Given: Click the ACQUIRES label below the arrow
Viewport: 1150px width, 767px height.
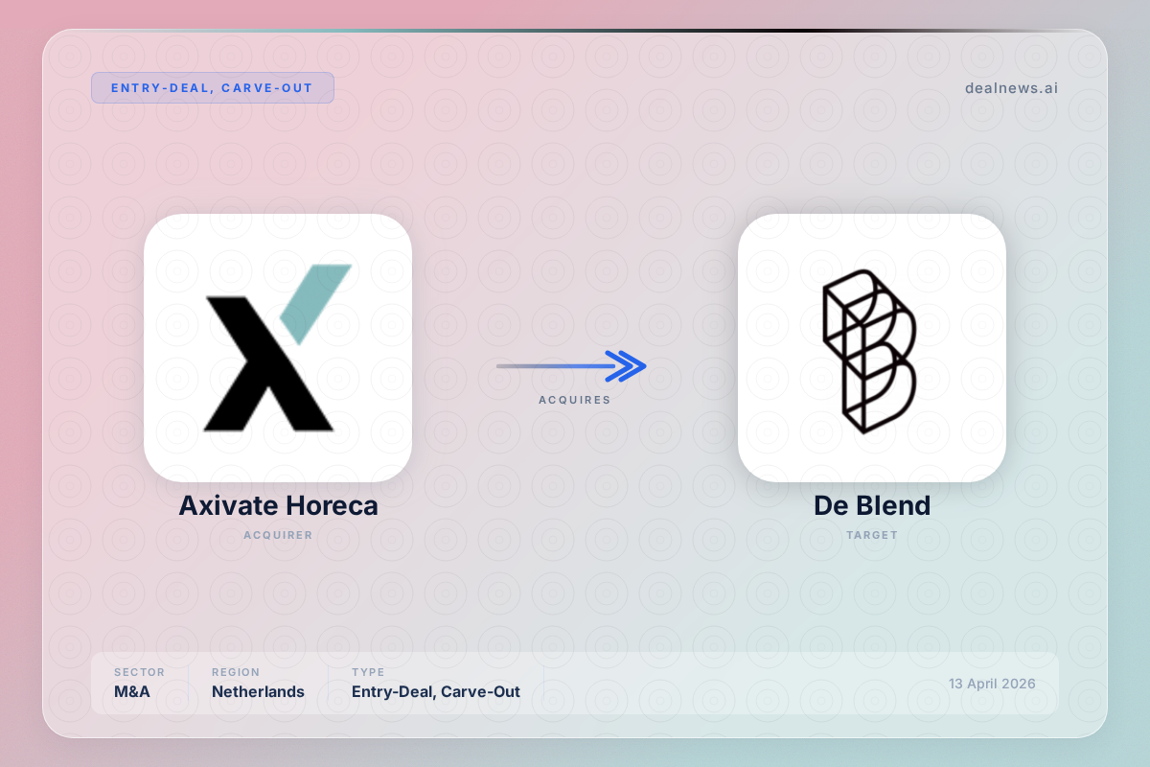Looking at the screenshot, I should tap(574, 400).
